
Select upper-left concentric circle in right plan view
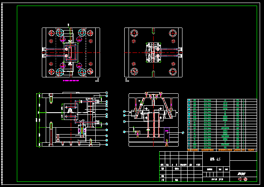[x=134, y=33]
